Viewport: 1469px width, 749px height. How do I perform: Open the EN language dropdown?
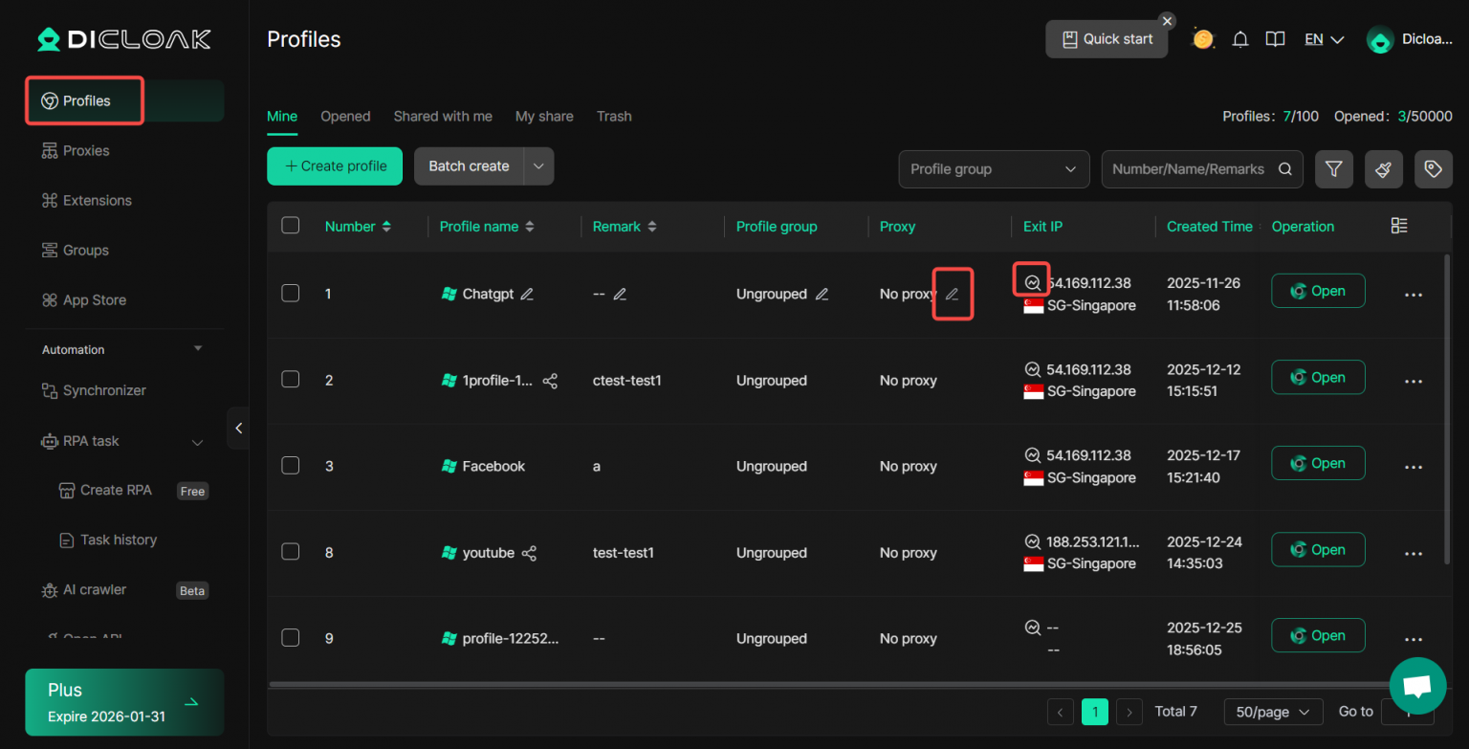click(1325, 39)
